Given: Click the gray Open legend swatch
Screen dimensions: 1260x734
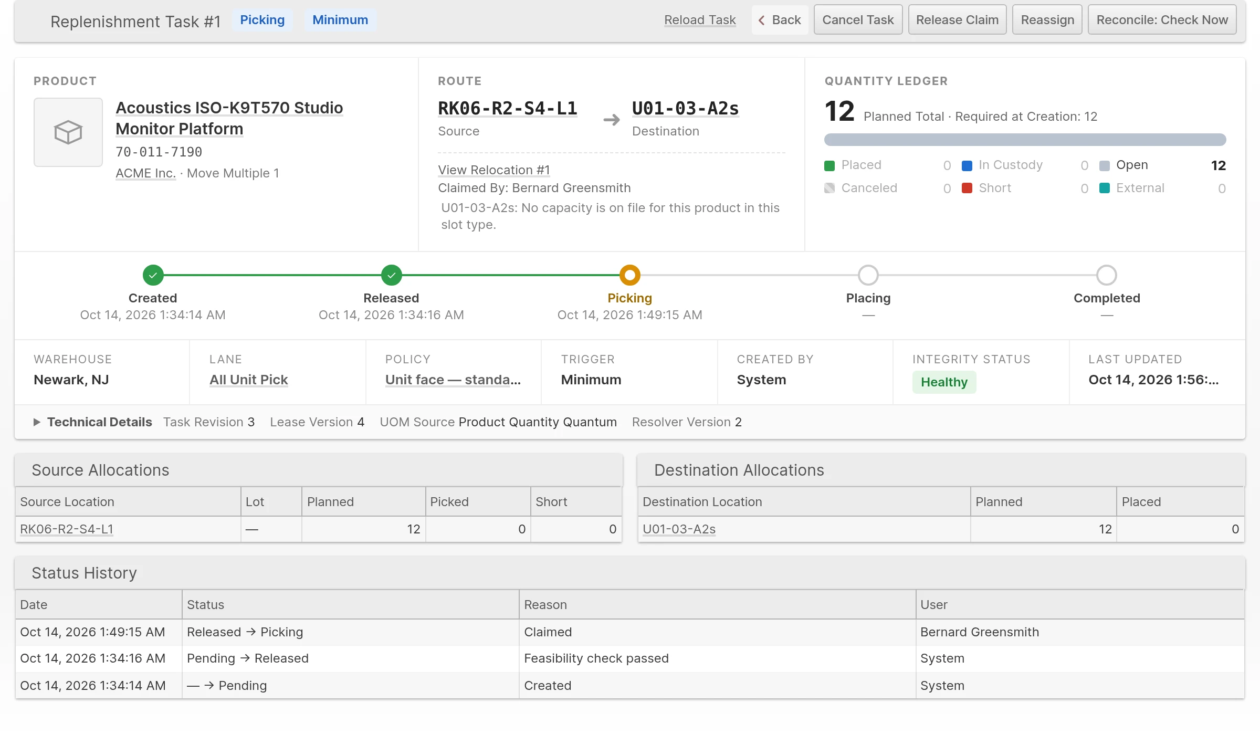Looking at the screenshot, I should coord(1105,166).
